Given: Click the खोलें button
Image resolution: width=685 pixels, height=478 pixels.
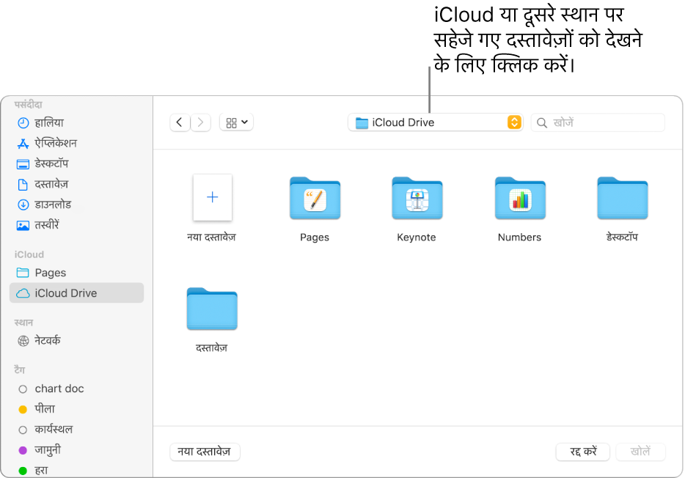Looking at the screenshot, I should tap(640, 452).
